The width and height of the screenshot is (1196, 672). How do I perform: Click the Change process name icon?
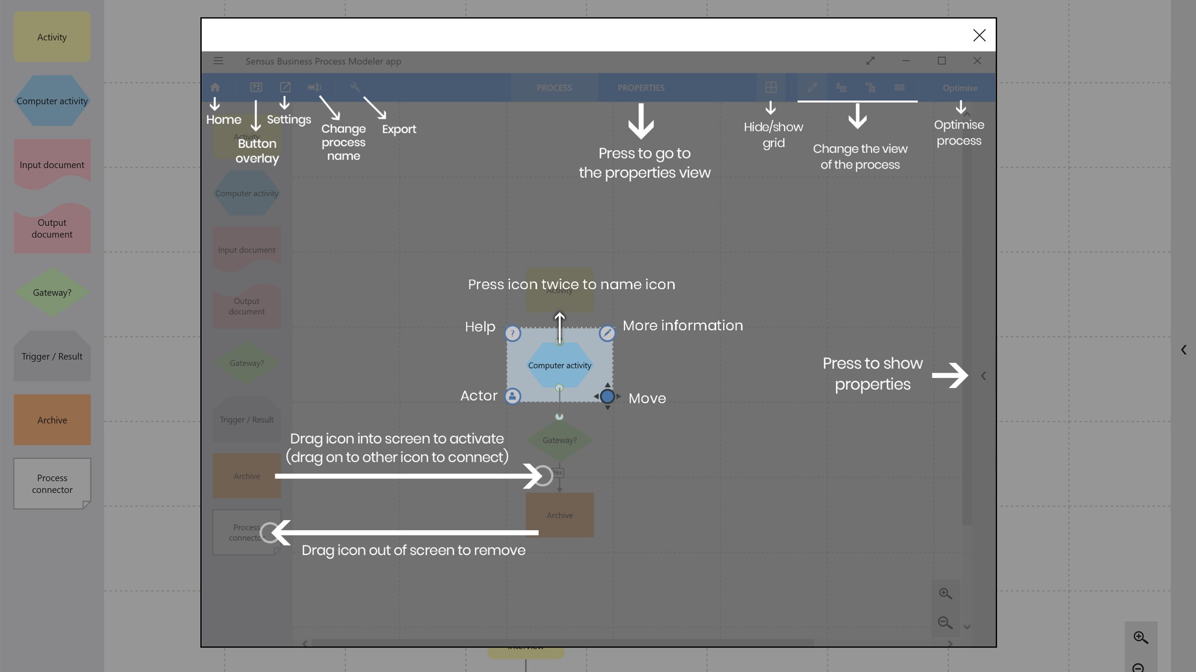coord(314,87)
